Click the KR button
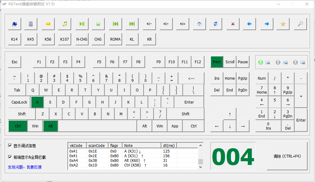This screenshot has height=182, width=315. click(x=149, y=39)
